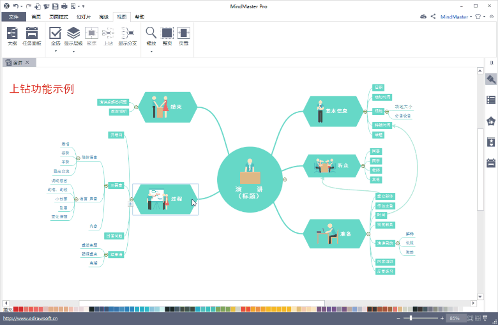
Task: Click the zoom in plus button
Action: 442,318
